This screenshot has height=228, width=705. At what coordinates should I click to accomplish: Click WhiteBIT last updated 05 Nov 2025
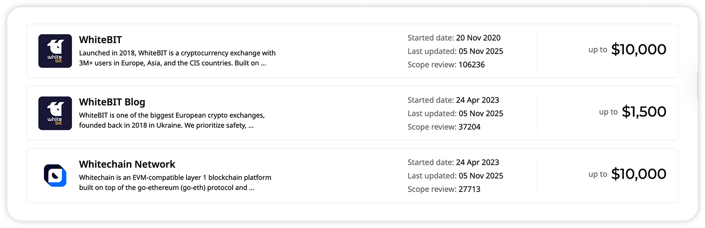pos(480,51)
